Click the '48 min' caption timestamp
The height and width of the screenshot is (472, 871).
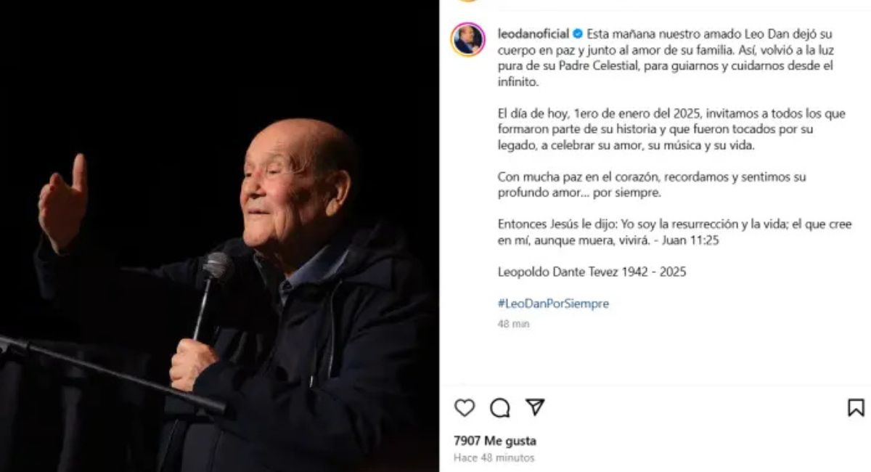[514, 324]
